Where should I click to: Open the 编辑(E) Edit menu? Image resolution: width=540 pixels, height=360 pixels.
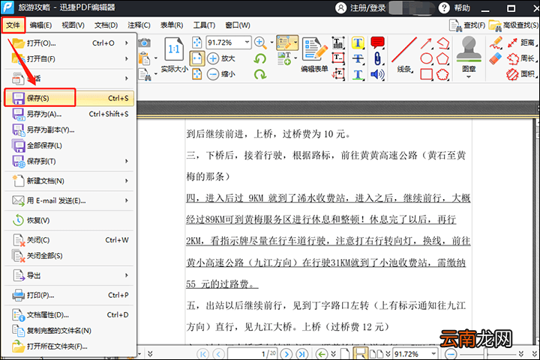point(40,25)
